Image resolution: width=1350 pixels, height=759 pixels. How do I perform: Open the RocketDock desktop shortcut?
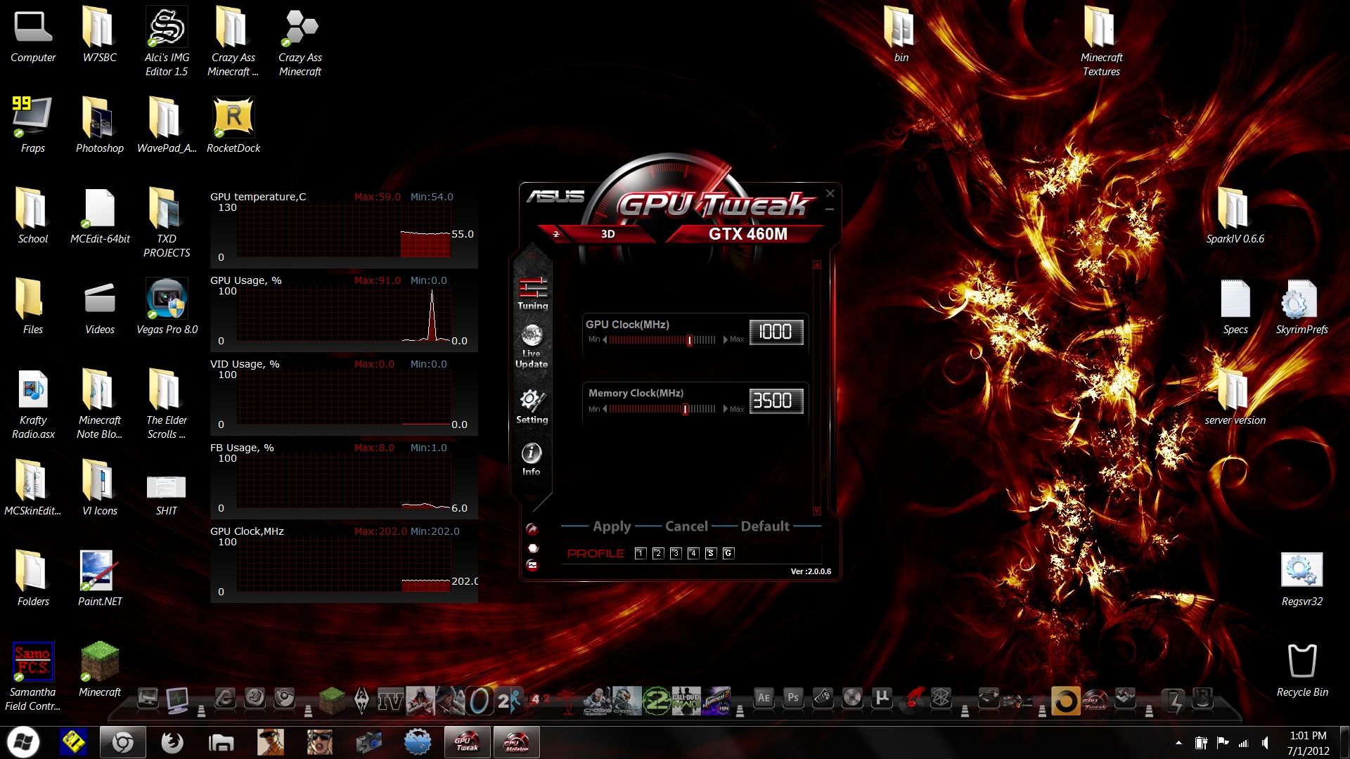tap(233, 124)
